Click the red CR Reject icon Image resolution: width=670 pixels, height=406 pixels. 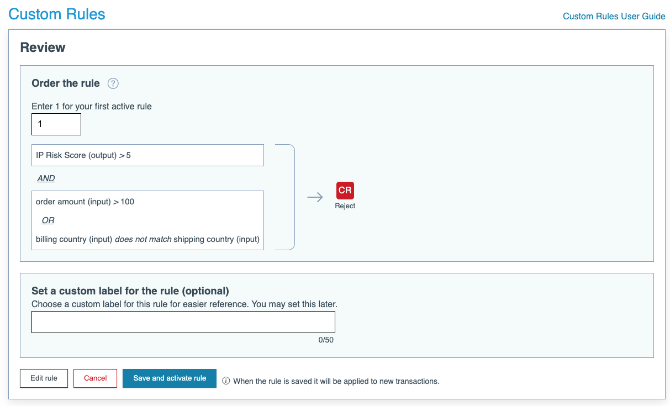(x=345, y=191)
